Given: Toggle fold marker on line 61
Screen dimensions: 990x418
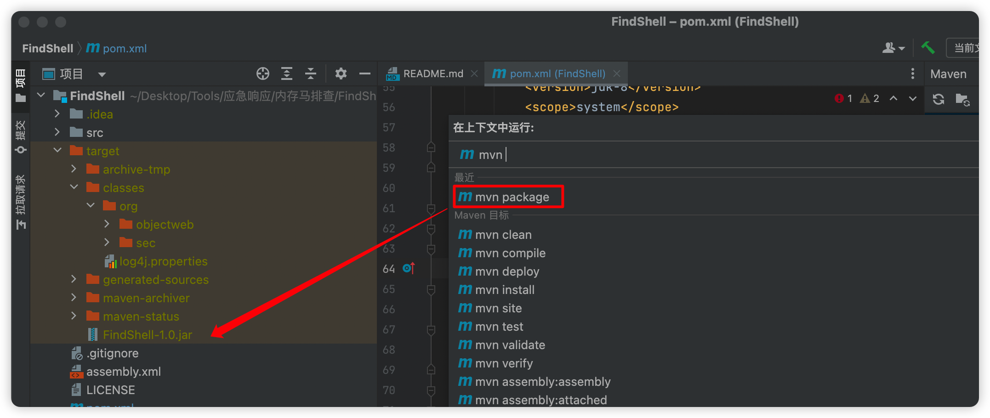Looking at the screenshot, I should [431, 209].
